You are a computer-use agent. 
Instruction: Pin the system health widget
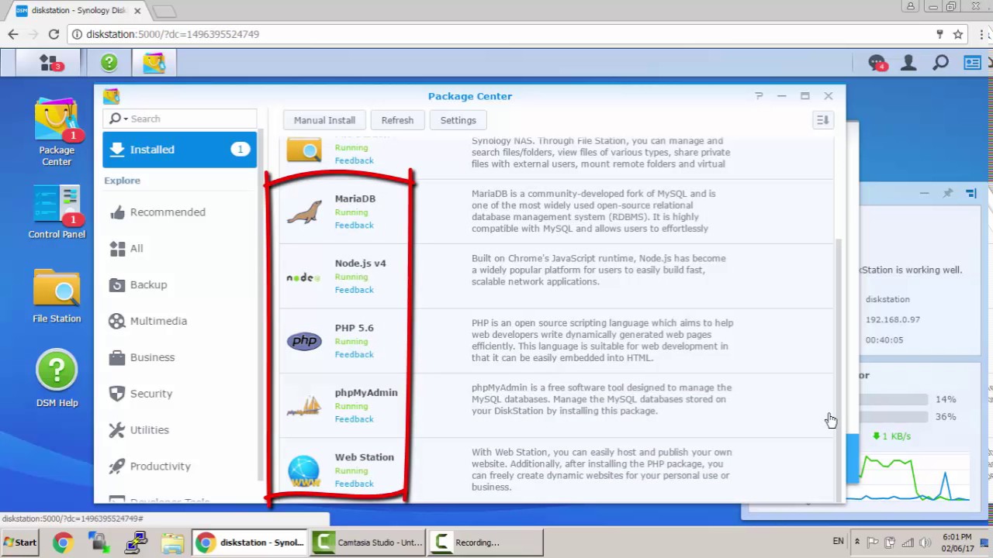947,193
